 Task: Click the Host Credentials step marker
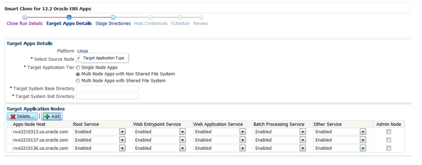click(x=151, y=17)
